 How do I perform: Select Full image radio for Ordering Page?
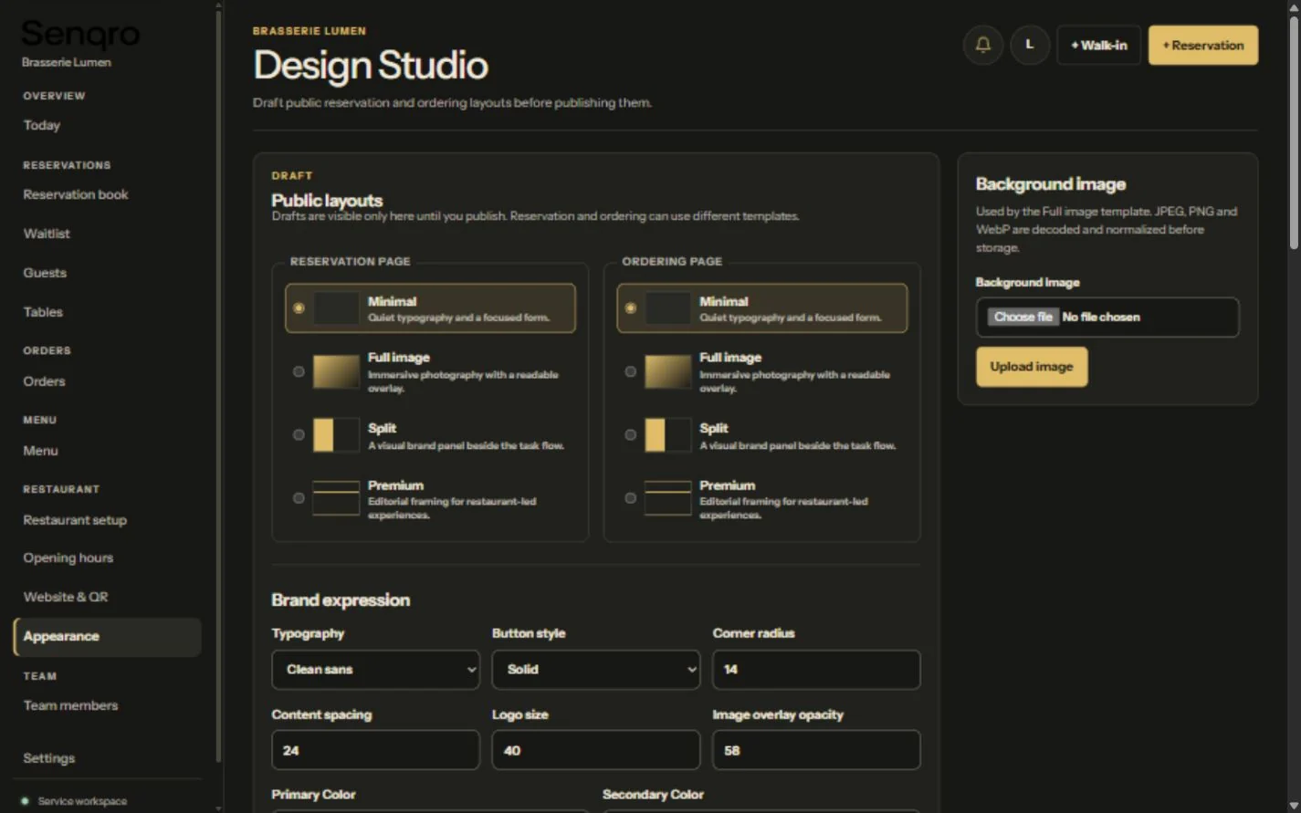(x=630, y=371)
